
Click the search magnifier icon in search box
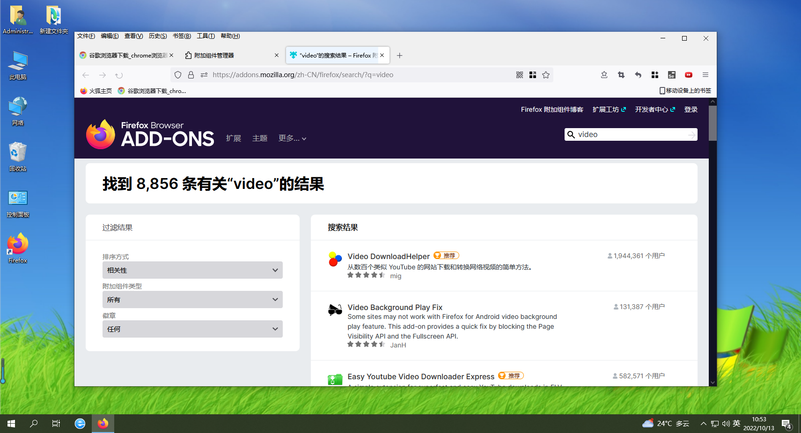571,135
